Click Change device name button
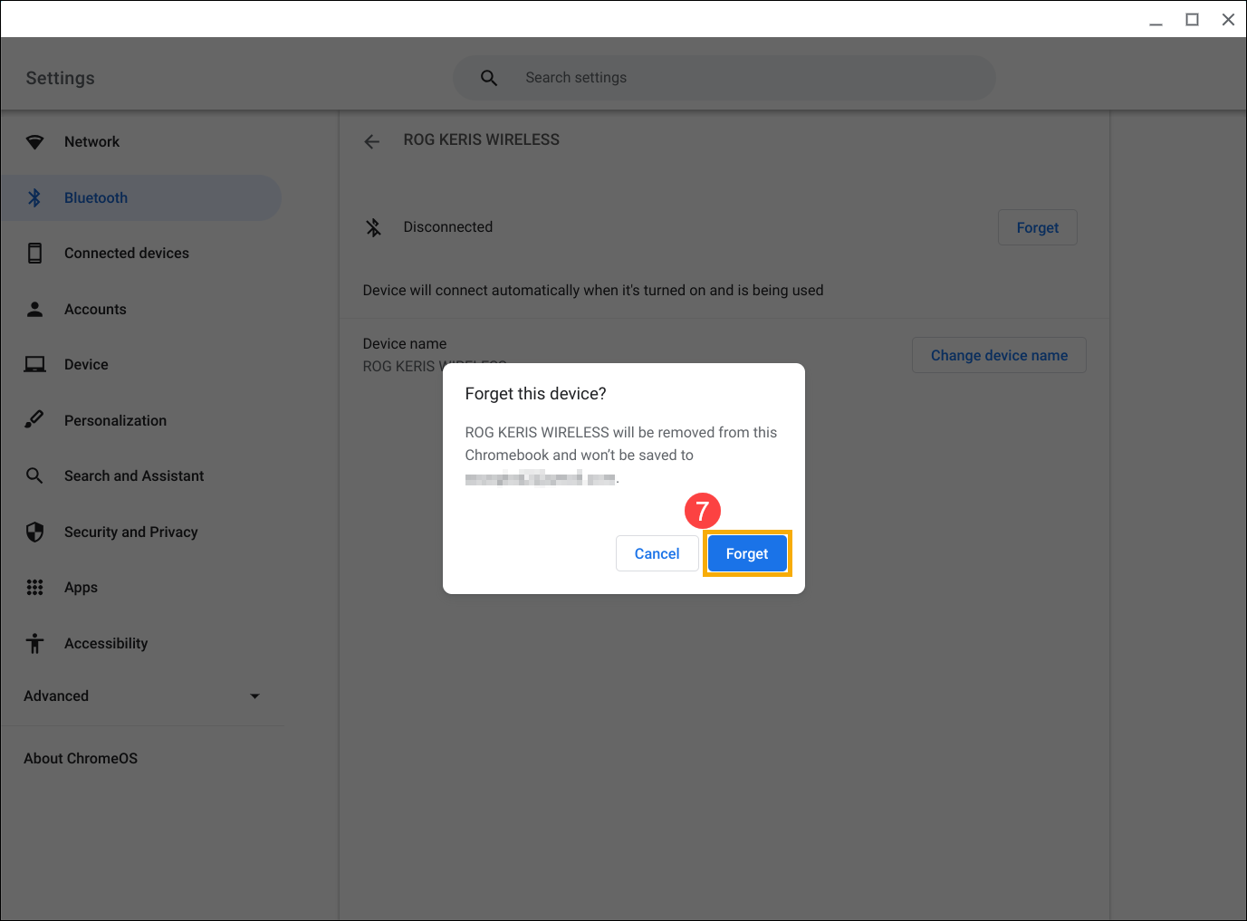The image size is (1247, 921). (x=999, y=355)
